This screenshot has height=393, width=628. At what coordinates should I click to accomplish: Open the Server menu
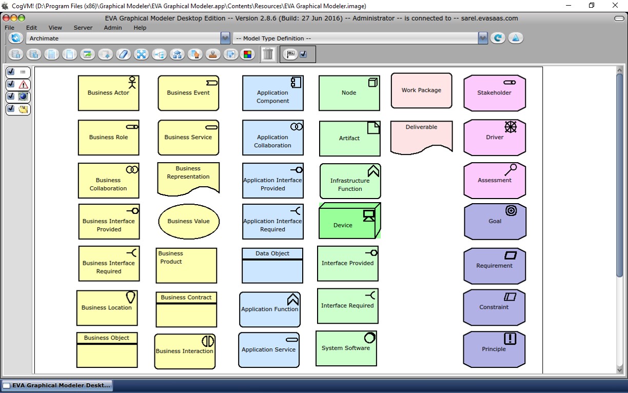point(83,28)
